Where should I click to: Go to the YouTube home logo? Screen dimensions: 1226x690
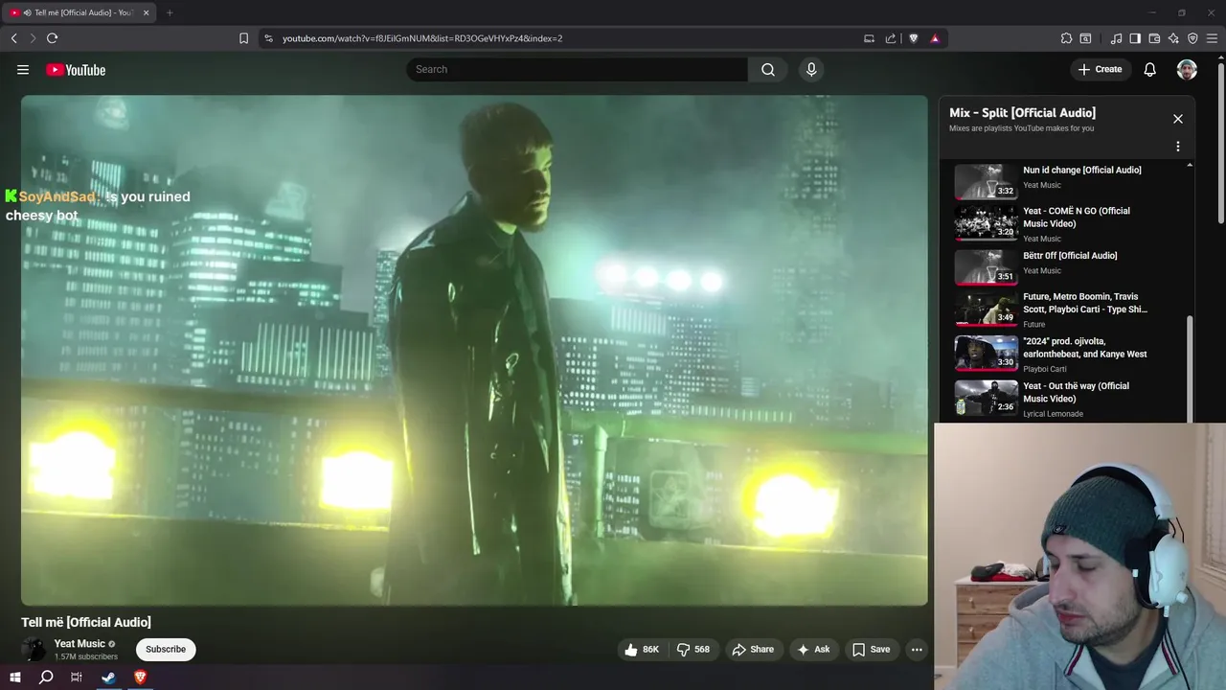[x=76, y=69]
